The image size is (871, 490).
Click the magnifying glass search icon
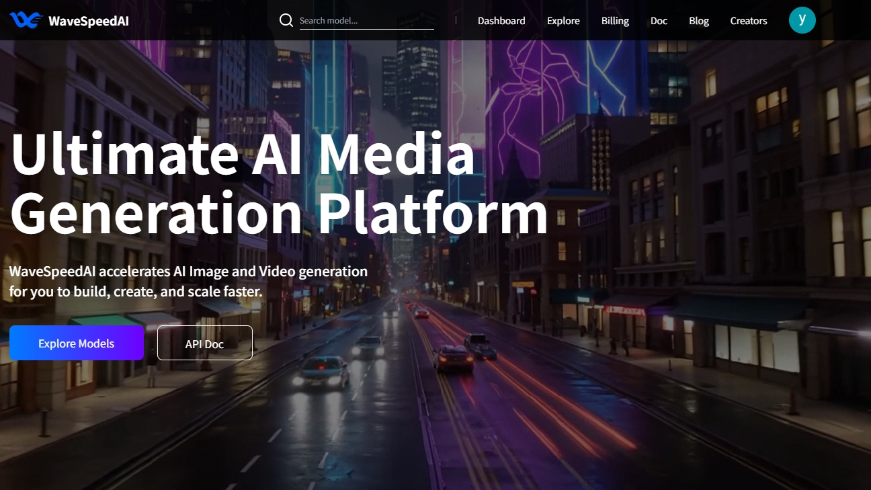pyautogui.click(x=286, y=20)
